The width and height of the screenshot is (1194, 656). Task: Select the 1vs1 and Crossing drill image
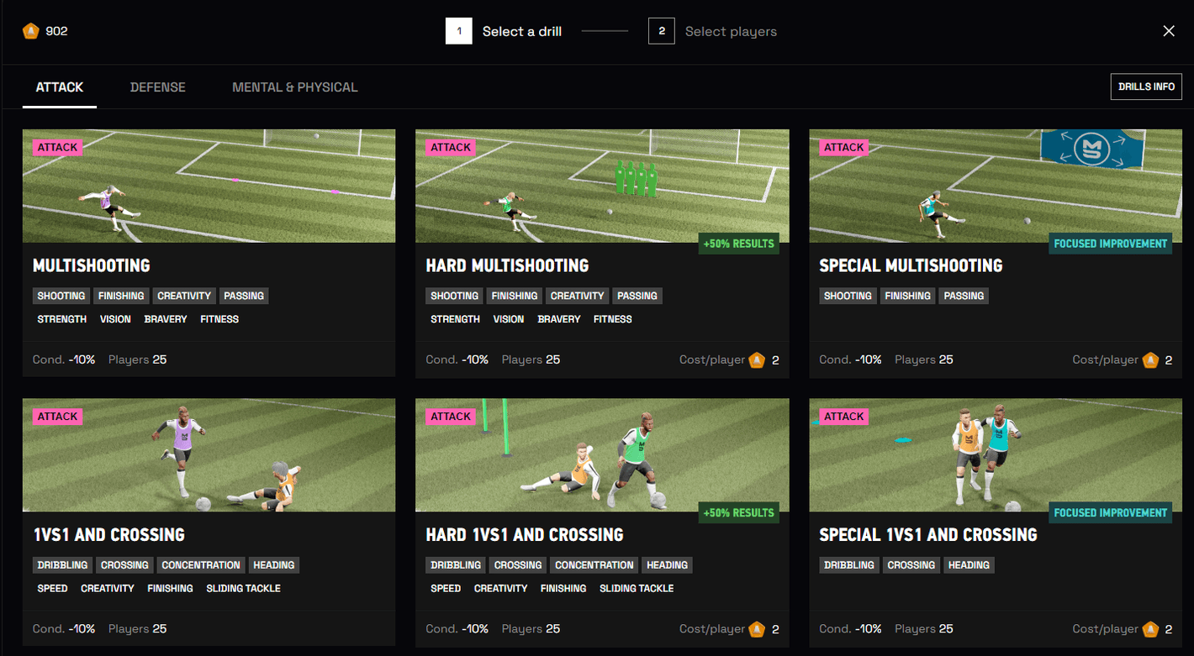click(x=209, y=455)
